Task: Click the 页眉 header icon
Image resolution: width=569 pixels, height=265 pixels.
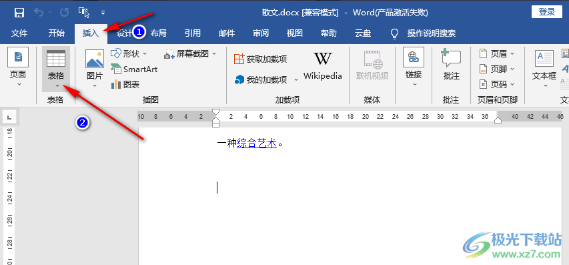Action: click(483, 53)
